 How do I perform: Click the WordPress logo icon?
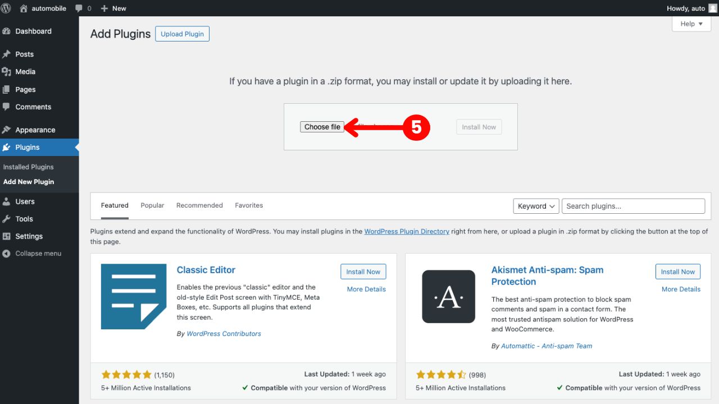(x=6, y=8)
